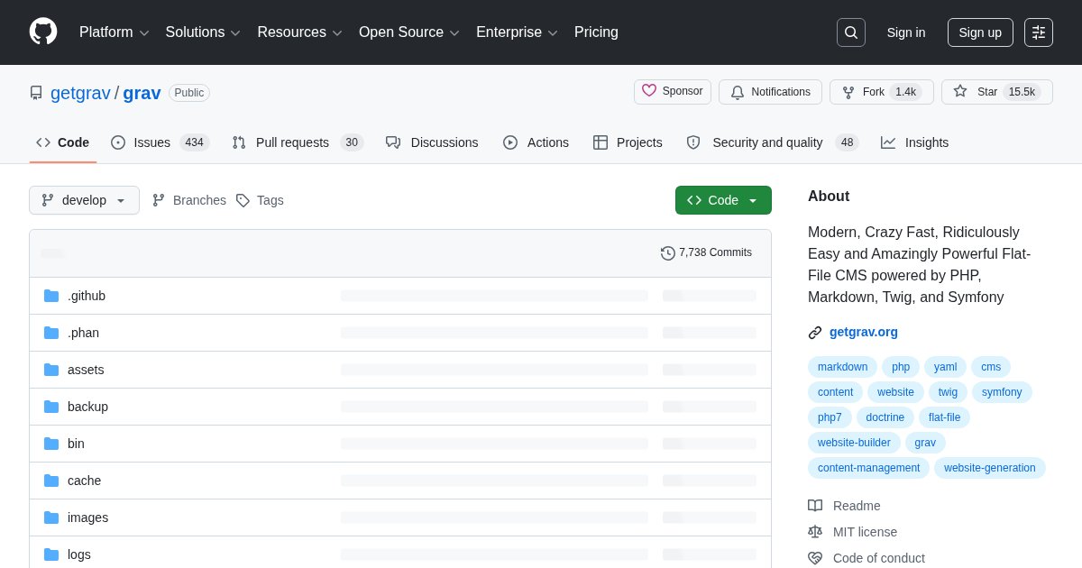Expand the Platform menu
The height and width of the screenshot is (568, 1082).
(x=115, y=32)
